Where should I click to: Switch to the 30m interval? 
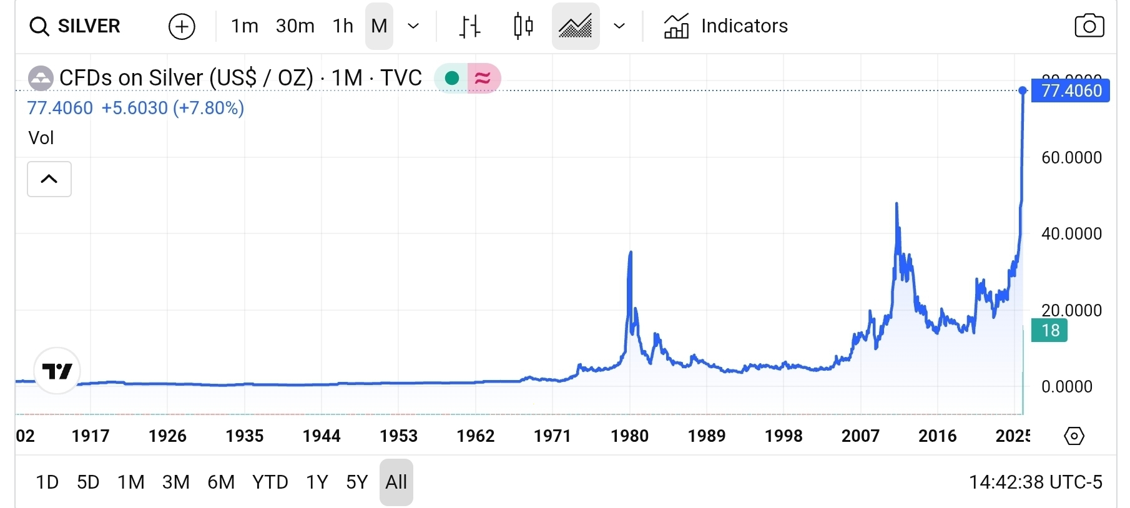pyautogui.click(x=295, y=26)
